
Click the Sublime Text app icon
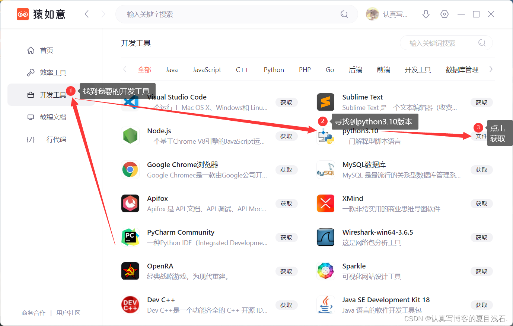pyautogui.click(x=326, y=102)
